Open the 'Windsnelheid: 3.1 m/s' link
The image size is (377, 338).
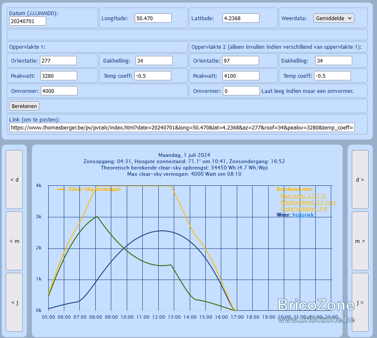(x=308, y=202)
